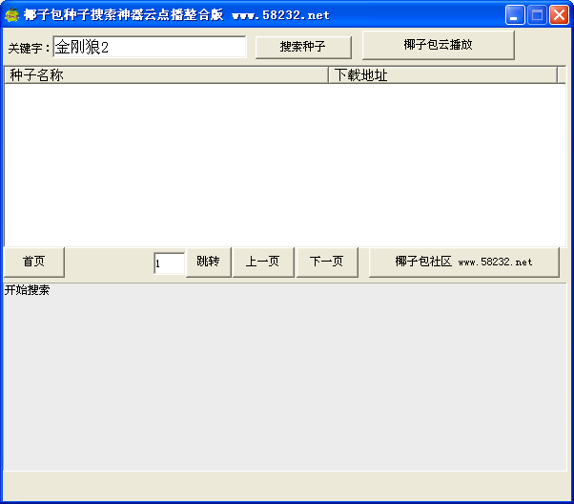Go to 首页 first page
This screenshot has width=574, height=504.
pos(34,262)
